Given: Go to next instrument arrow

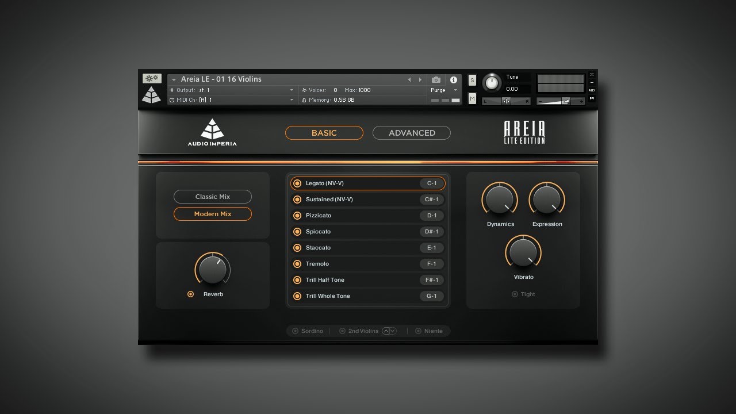Looking at the screenshot, I should click(420, 80).
